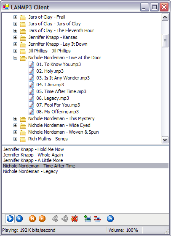Image resolution: width=171 pixels, height=236 pixels.
Task: Click the add-to-playlist green plus icon
Action: coord(88,219)
